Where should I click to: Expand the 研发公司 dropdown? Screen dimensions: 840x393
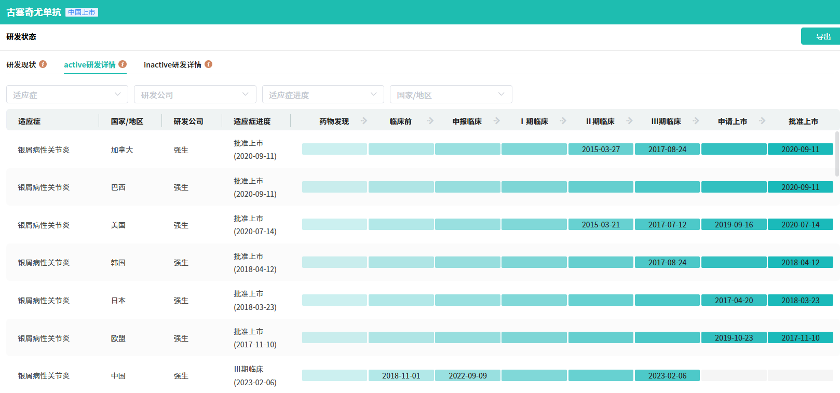coord(195,94)
